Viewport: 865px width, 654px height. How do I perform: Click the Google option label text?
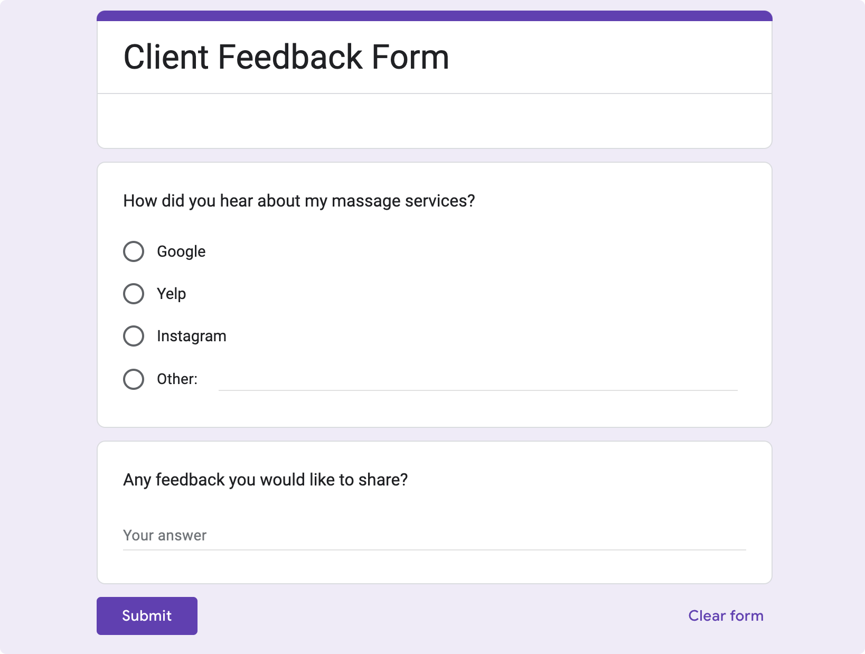tap(181, 251)
